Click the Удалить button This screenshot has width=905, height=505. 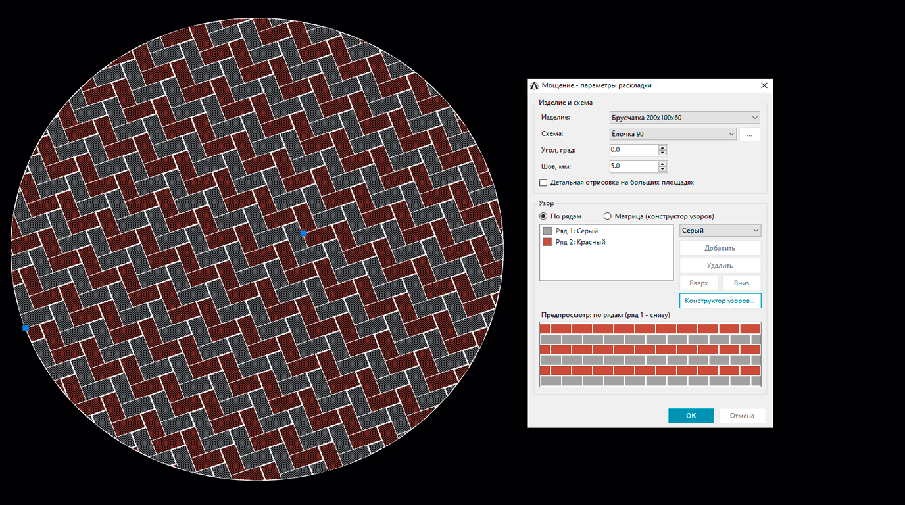click(720, 266)
